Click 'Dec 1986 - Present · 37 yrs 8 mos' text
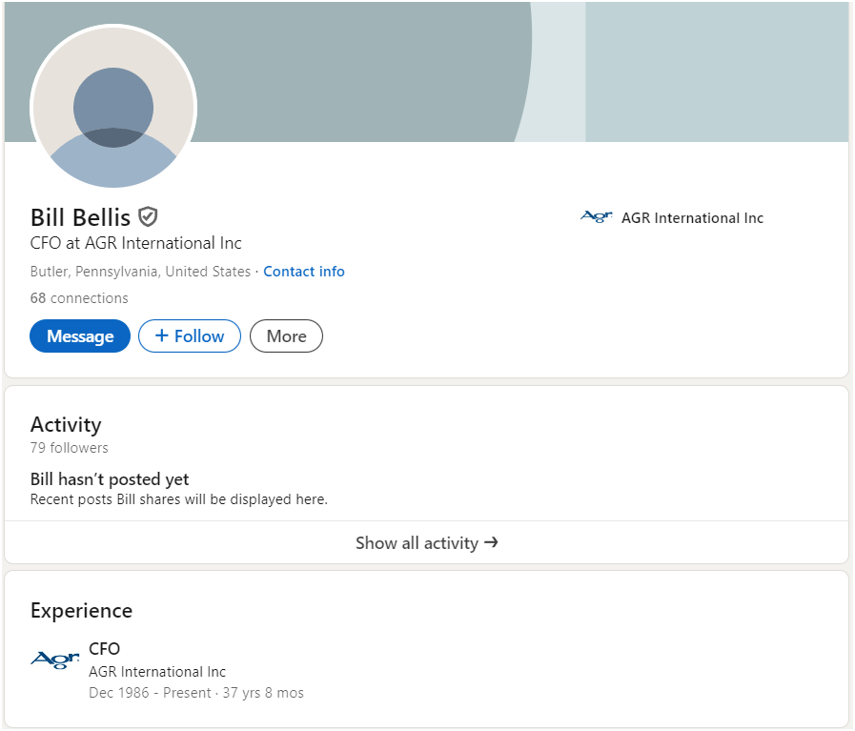Viewport: 855px width, 731px height. pyautogui.click(x=196, y=693)
